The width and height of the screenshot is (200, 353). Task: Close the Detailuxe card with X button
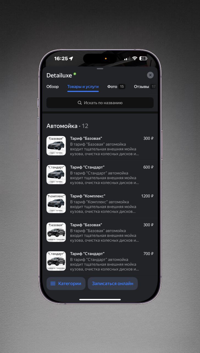(x=150, y=75)
